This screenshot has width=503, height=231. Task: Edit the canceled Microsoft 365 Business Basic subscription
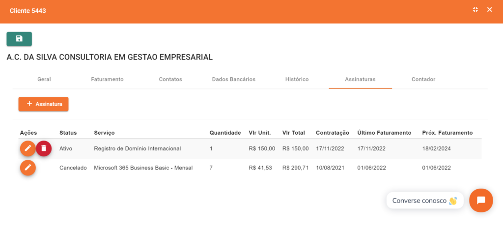coord(28,168)
